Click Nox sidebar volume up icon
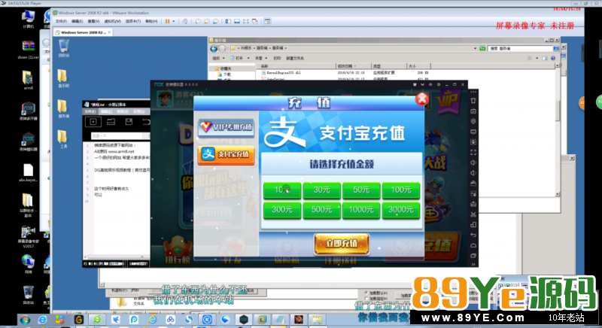 [473, 162]
